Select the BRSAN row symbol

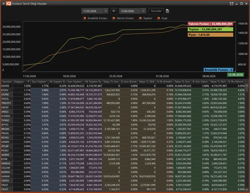5,129
